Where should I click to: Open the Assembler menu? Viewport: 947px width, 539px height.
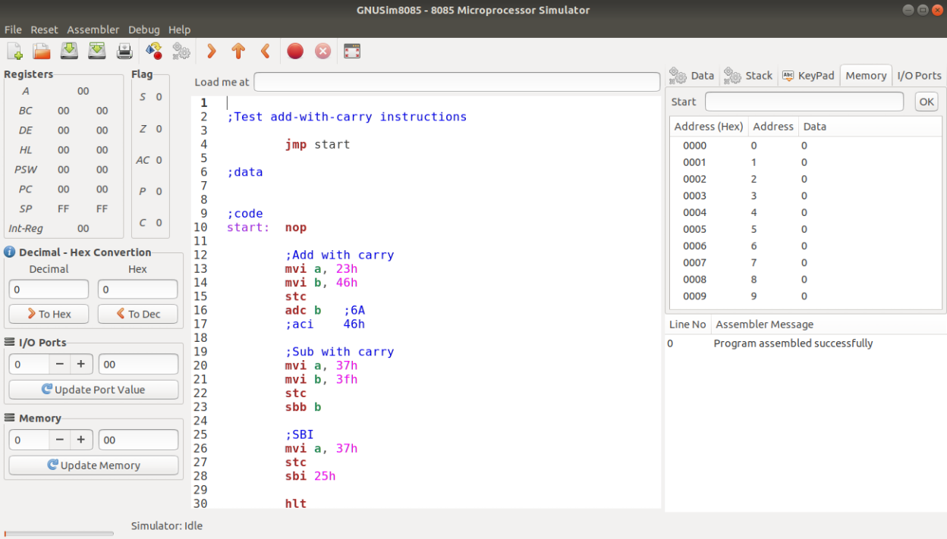click(93, 30)
